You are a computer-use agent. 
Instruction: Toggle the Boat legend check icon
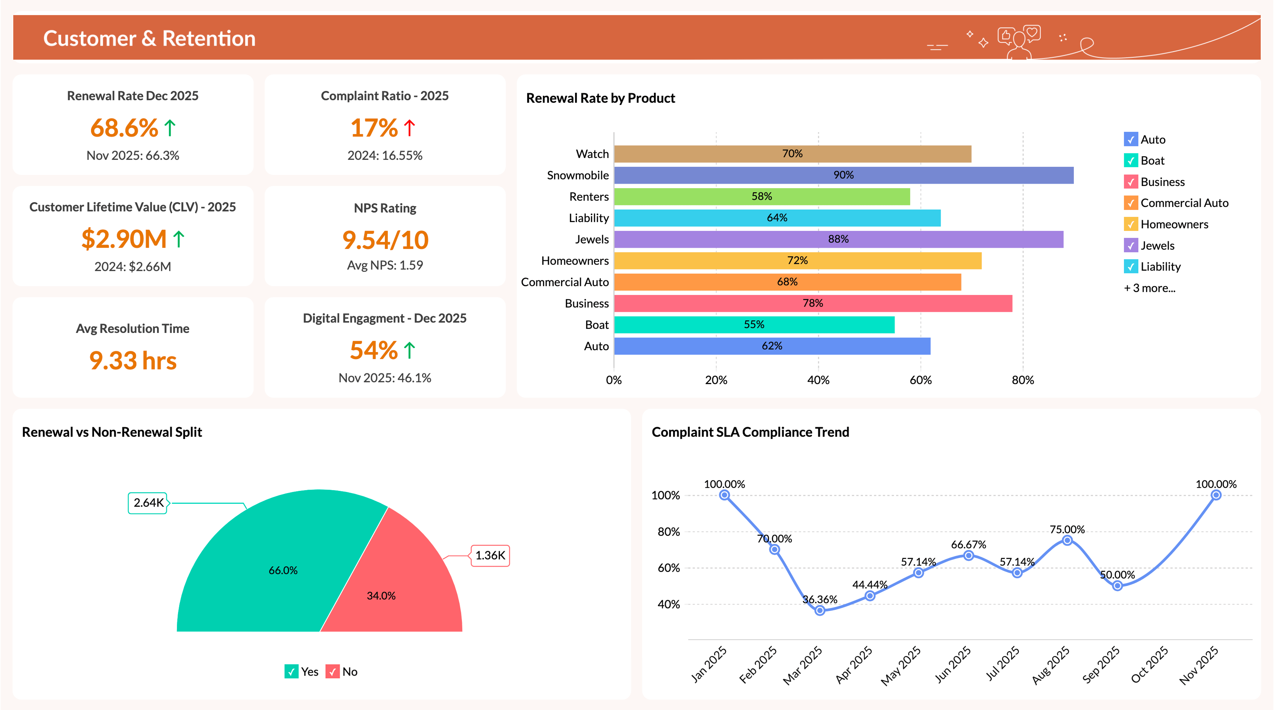click(1131, 161)
